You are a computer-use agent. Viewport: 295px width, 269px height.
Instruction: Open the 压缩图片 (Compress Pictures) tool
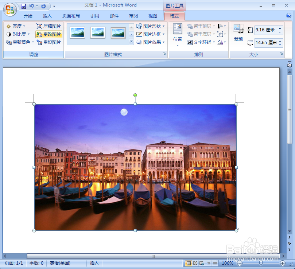point(49,26)
